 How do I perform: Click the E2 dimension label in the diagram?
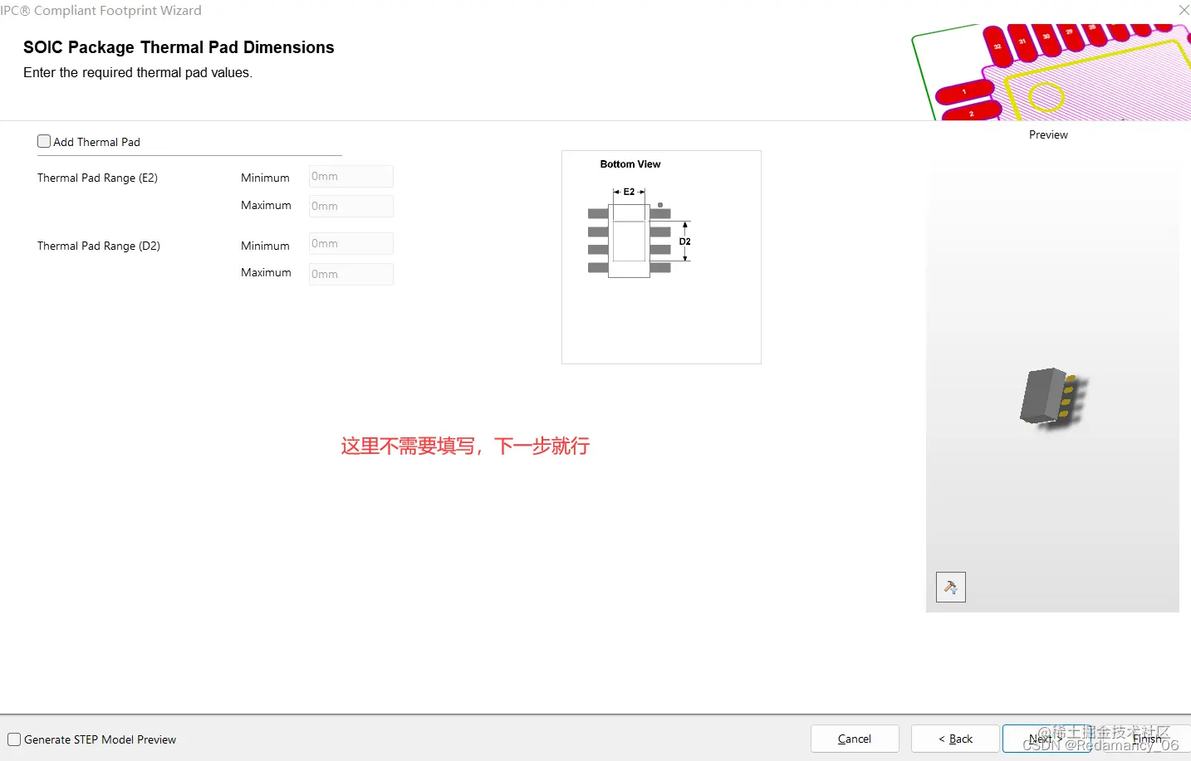click(629, 192)
